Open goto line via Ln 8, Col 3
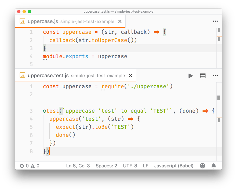Image resolution: width=237 pixels, height=191 pixels. coord(78,166)
